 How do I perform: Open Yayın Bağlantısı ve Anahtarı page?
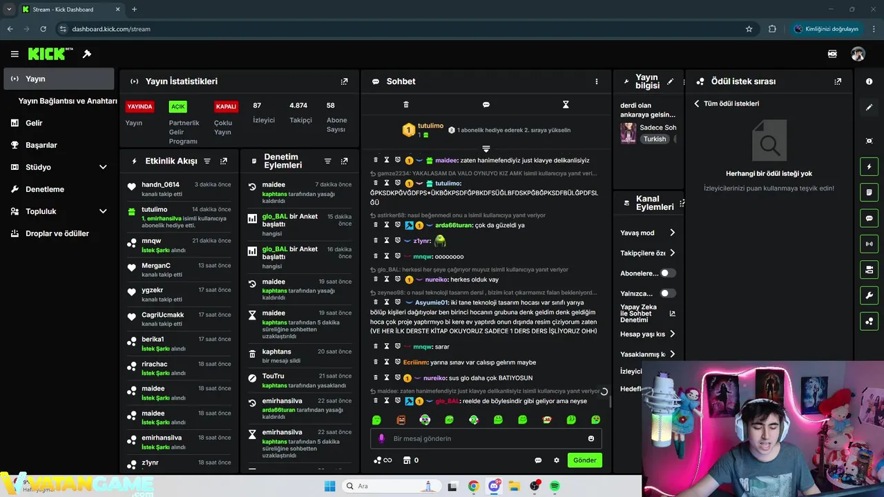(x=68, y=101)
